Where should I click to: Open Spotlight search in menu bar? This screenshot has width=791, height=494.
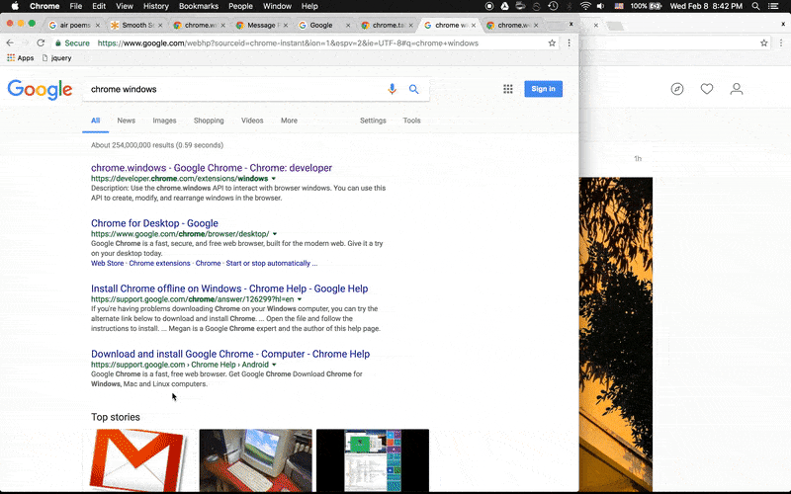[x=755, y=6]
